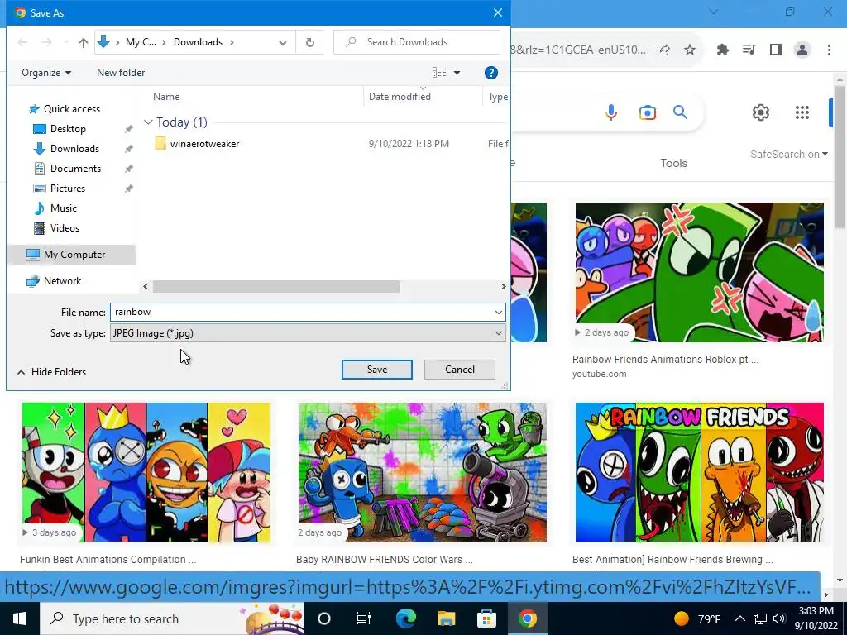Open Recent locations dropdown arrow
Viewport: 847px width, 635px height.
[66, 42]
